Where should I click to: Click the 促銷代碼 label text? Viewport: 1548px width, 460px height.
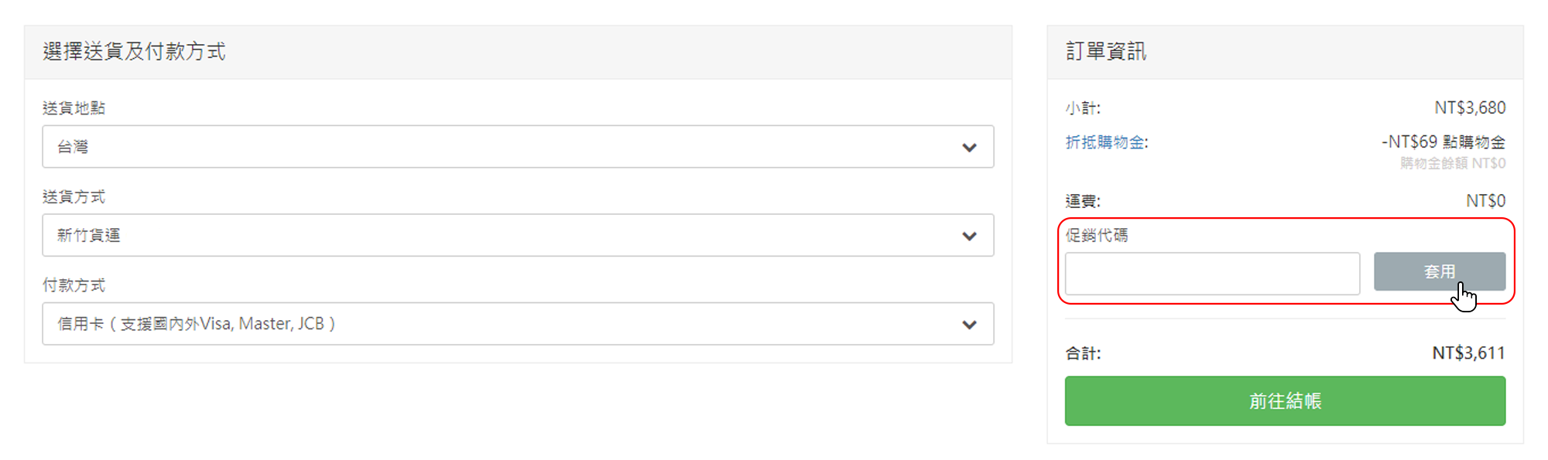click(x=1097, y=235)
